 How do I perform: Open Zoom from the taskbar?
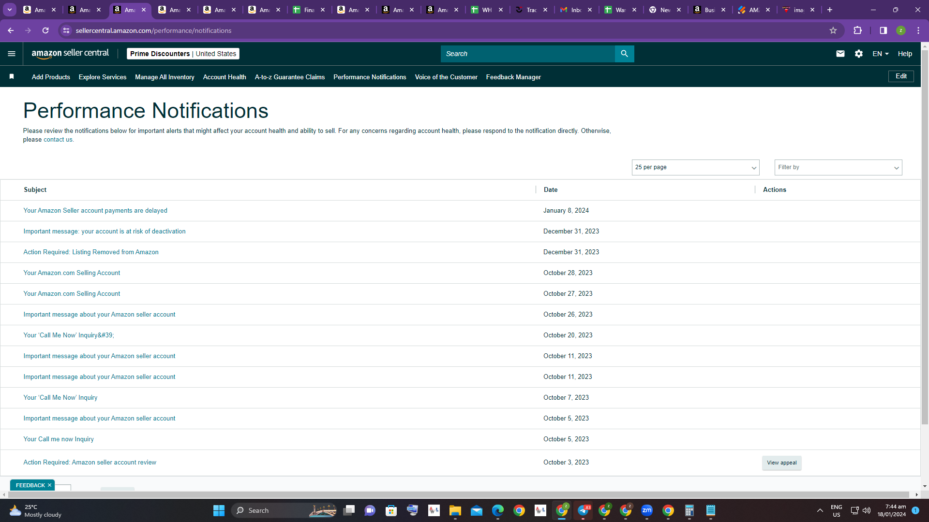[647, 510]
